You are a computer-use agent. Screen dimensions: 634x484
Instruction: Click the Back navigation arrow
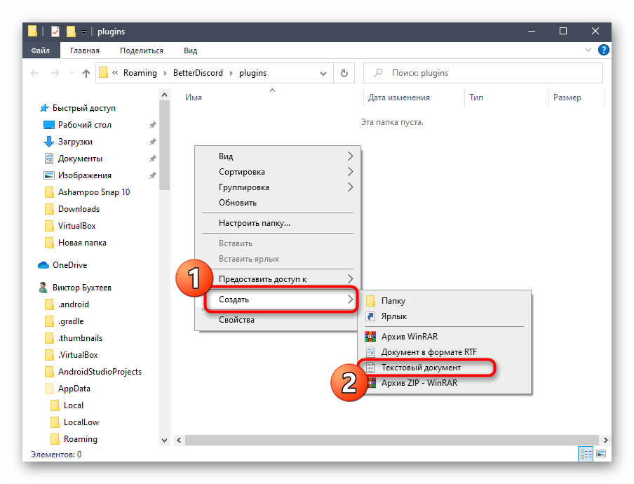35,73
